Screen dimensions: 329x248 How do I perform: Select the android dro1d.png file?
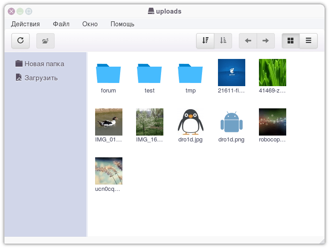point(232,122)
